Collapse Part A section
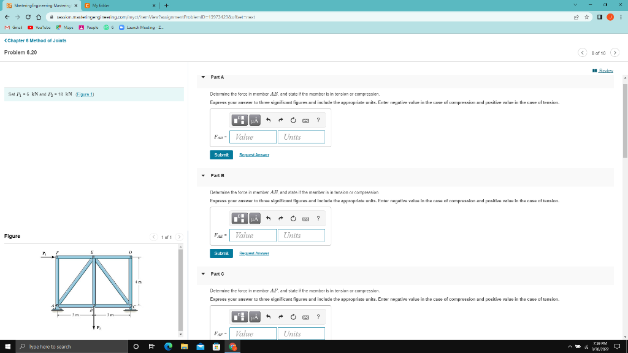The image size is (628, 353). click(203, 77)
